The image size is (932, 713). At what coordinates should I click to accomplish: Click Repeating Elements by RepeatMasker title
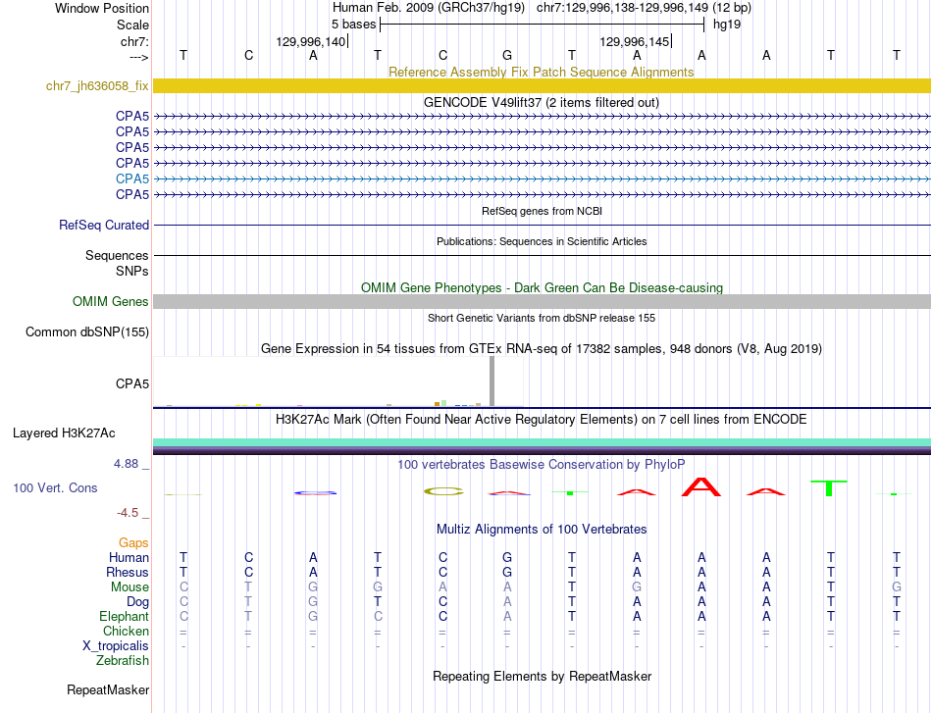tap(543, 676)
